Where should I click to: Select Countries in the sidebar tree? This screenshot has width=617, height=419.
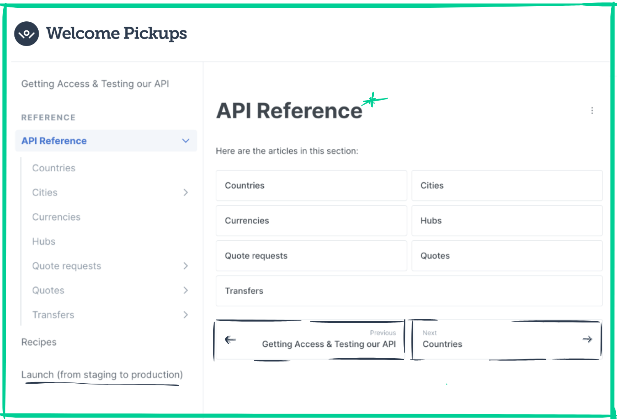[x=54, y=168]
